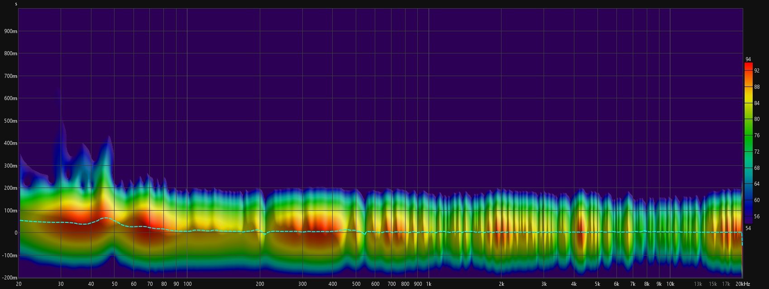Click the 4k frequency-axis label
The height and width of the screenshot is (289, 769).
[x=574, y=284]
